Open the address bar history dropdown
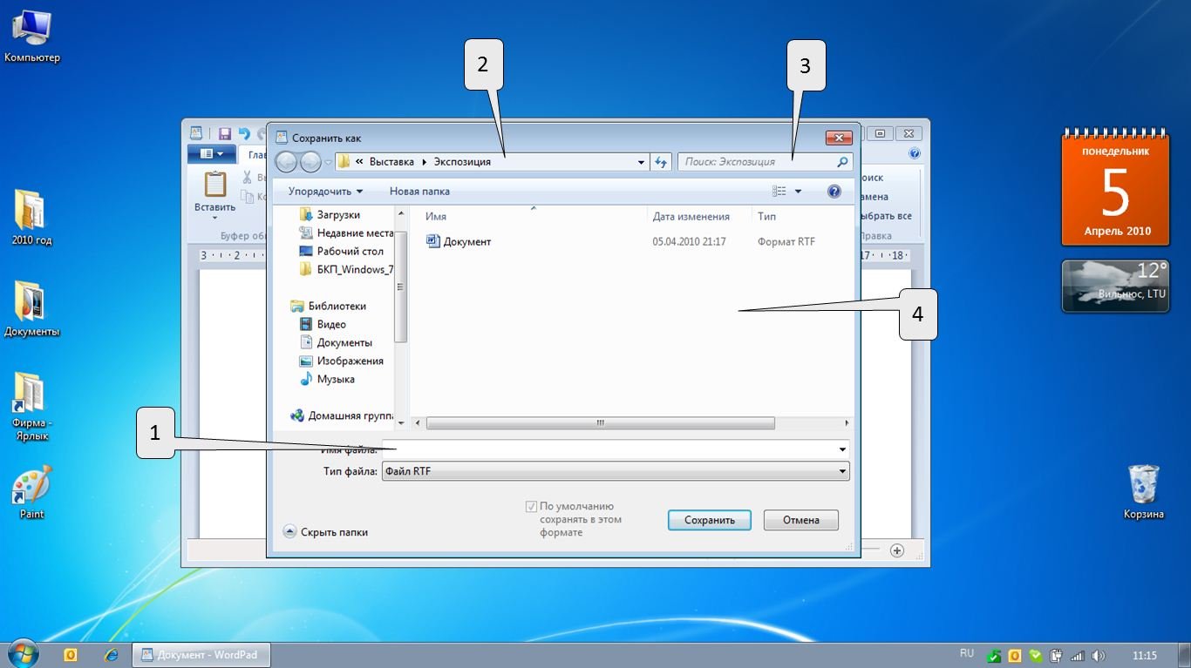The image size is (1191, 668). (x=641, y=162)
